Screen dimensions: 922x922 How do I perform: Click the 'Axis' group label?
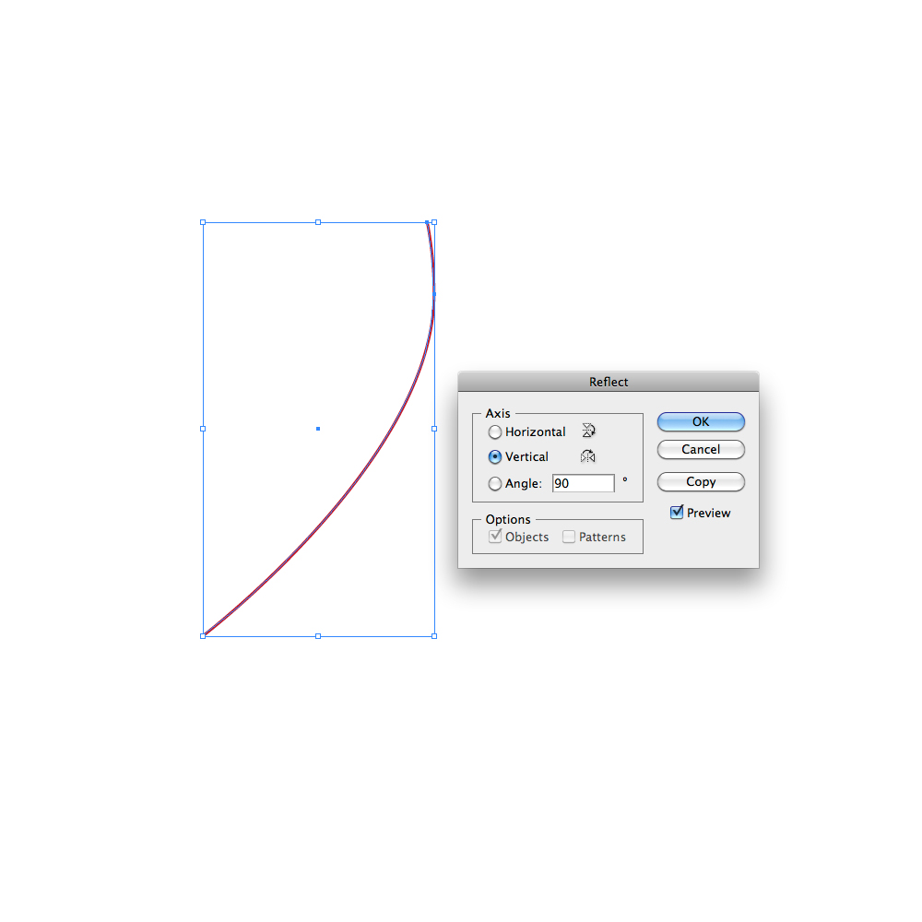[498, 413]
